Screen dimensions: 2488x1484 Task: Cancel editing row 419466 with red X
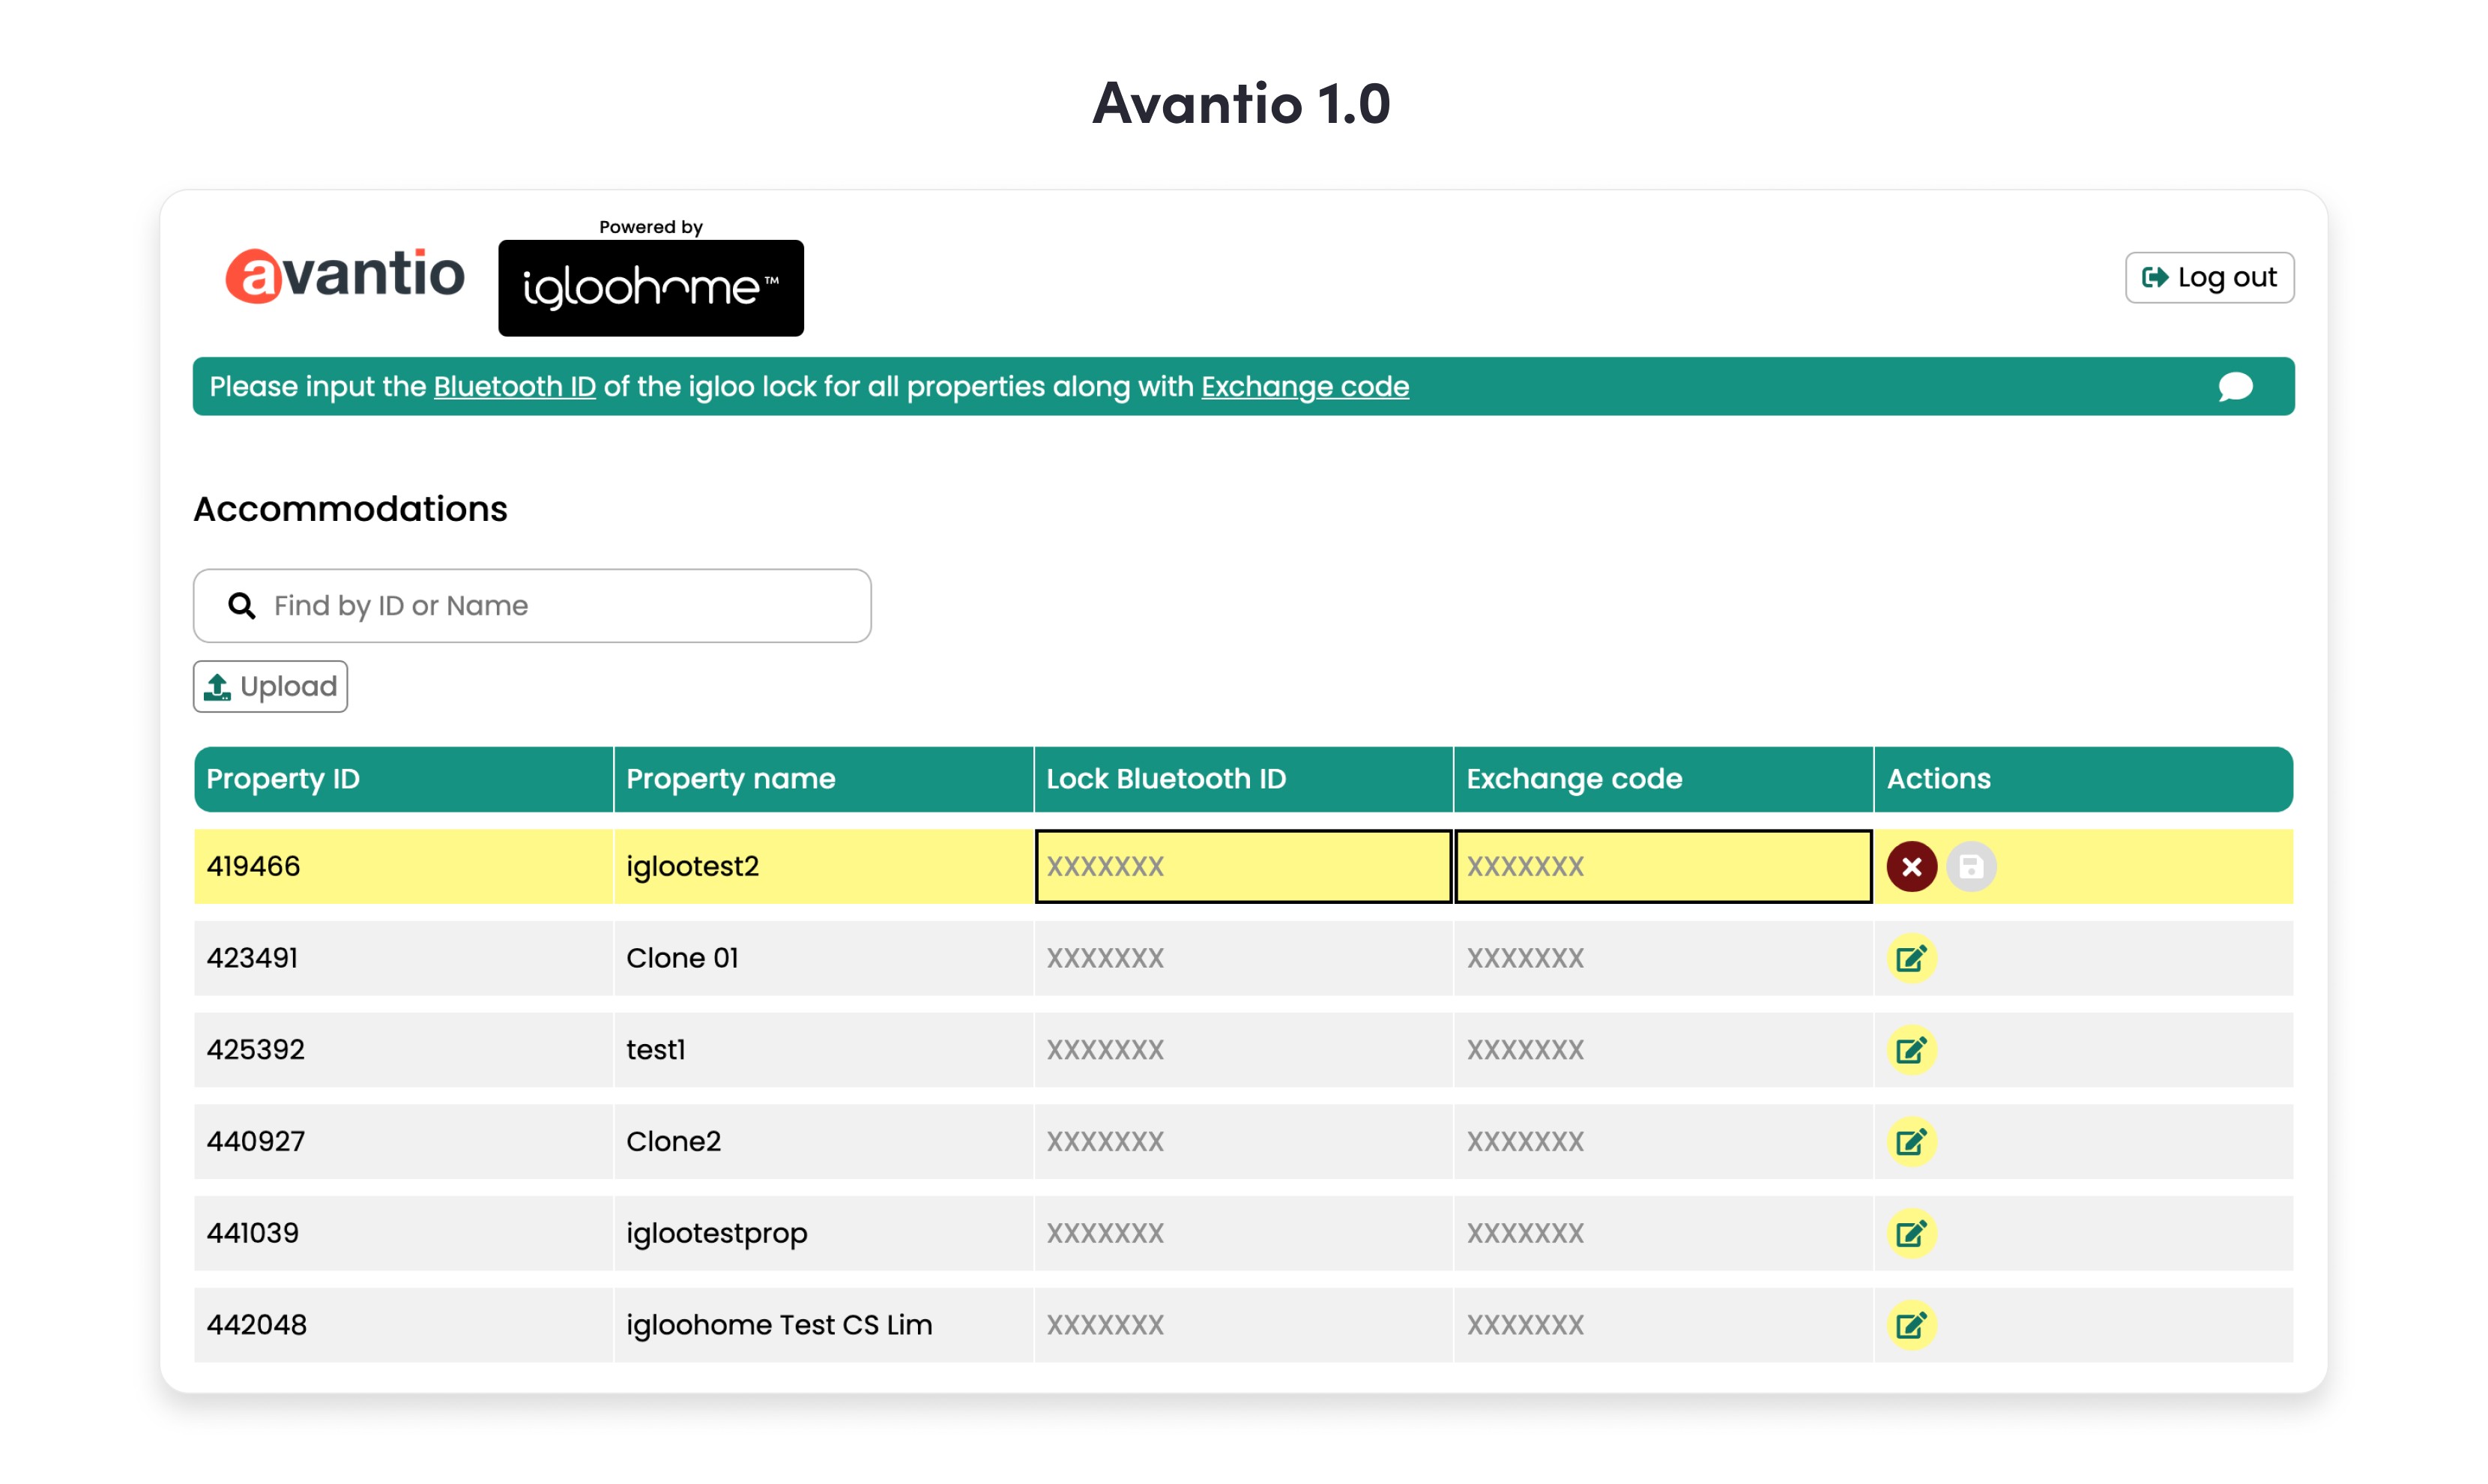point(1911,866)
